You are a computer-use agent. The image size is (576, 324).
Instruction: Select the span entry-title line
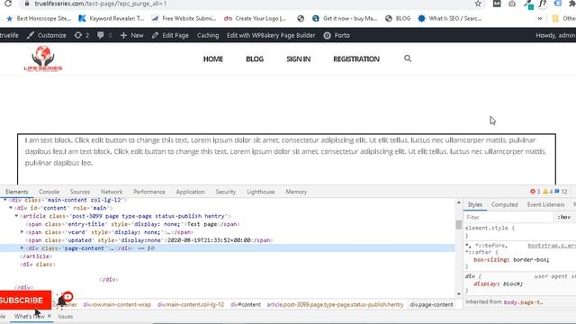click(132, 224)
